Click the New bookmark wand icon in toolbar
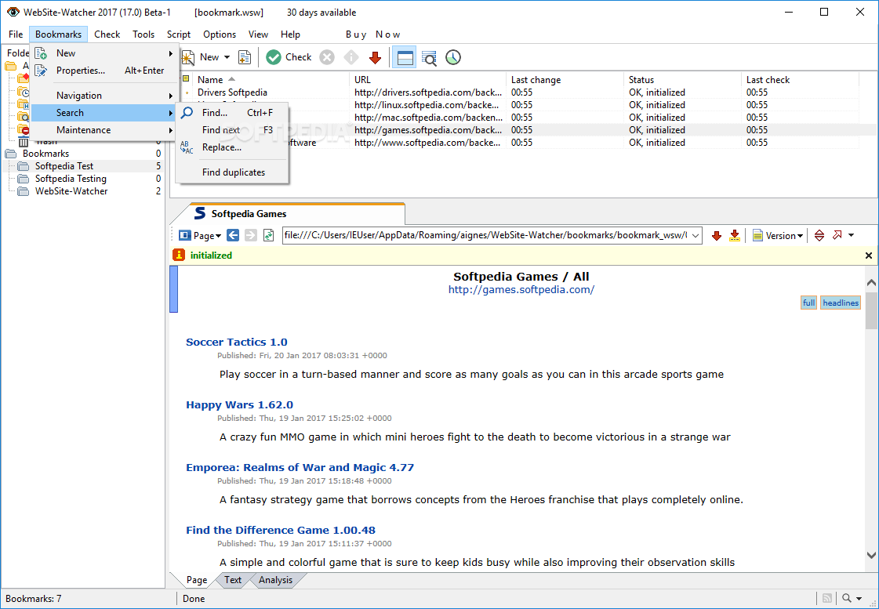The image size is (879, 609). 187,57
